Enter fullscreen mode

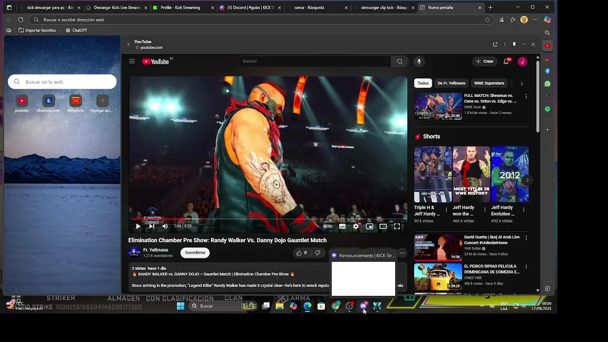tap(397, 227)
